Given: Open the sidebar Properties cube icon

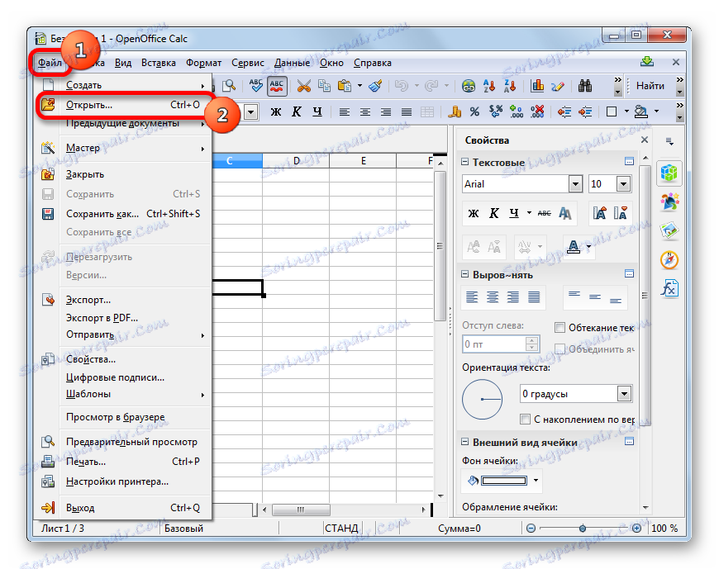Looking at the screenshot, I should click(x=669, y=173).
